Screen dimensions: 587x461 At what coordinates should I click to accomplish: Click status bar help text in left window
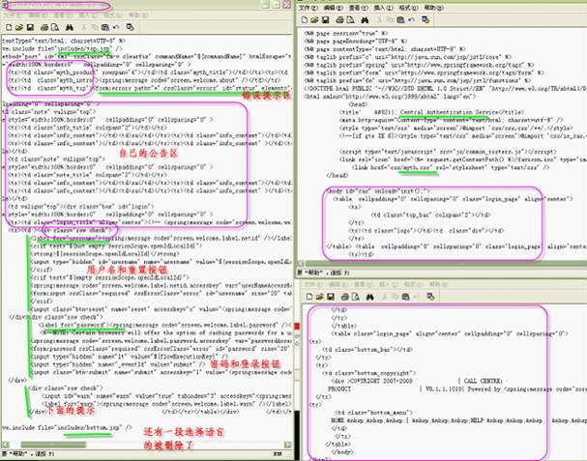(28, 454)
